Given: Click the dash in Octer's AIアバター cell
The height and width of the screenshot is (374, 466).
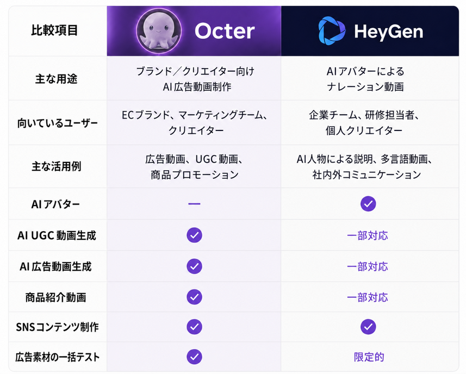Looking at the screenshot, I should [x=194, y=204].
